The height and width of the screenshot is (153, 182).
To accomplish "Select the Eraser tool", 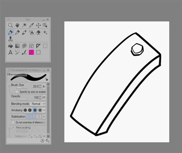I will pos(38,32).
